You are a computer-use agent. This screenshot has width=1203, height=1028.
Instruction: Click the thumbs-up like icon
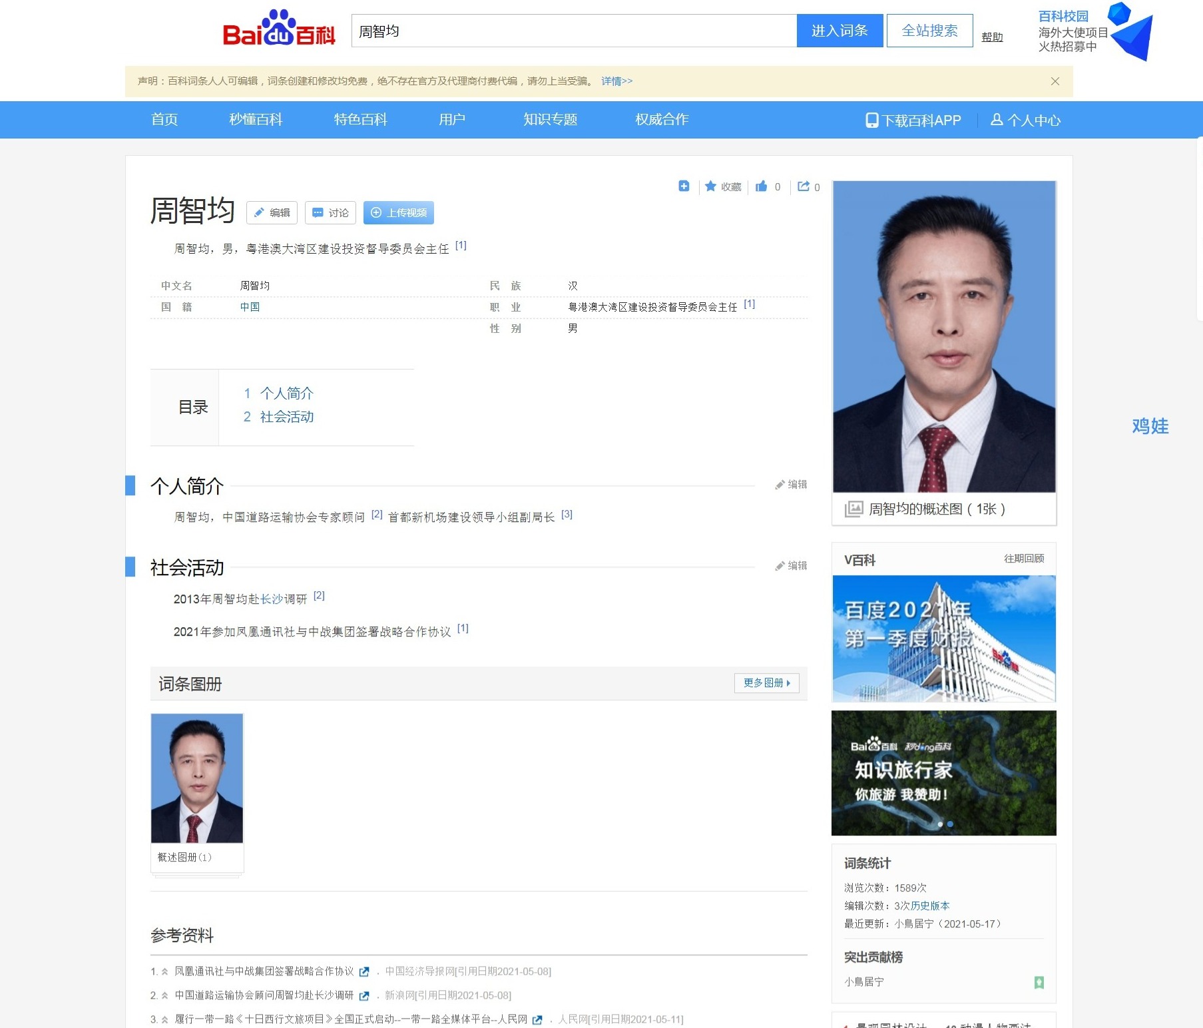click(x=761, y=186)
